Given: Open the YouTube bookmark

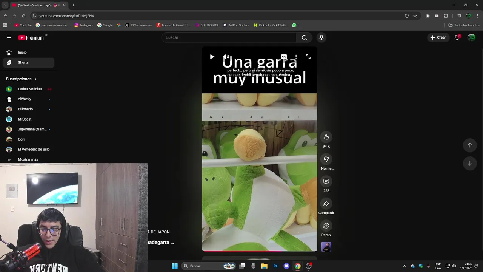Looking at the screenshot, I should [23, 25].
